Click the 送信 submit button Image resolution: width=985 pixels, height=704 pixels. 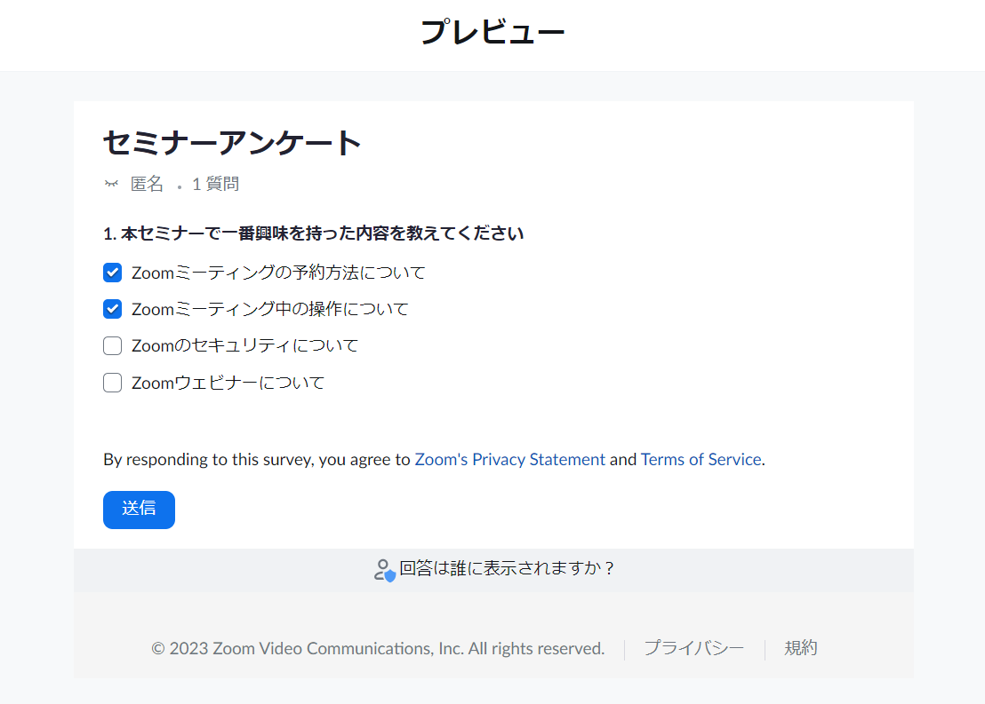pyautogui.click(x=139, y=510)
